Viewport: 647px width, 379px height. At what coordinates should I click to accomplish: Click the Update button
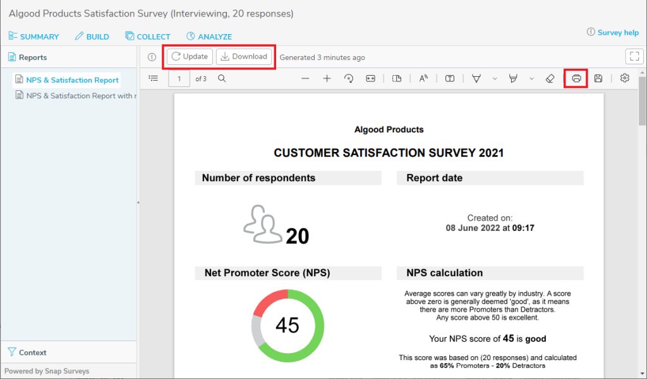pyautogui.click(x=190, y=57)
